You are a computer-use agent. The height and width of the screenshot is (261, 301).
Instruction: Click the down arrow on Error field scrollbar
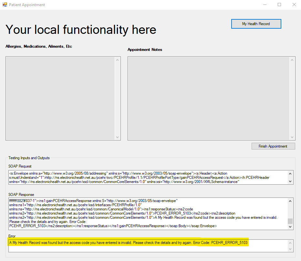(290, 248)
